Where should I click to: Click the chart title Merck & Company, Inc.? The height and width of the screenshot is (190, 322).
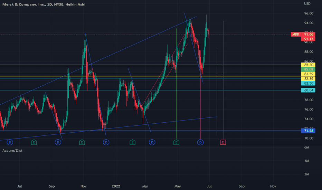click(x=23, y=4)
